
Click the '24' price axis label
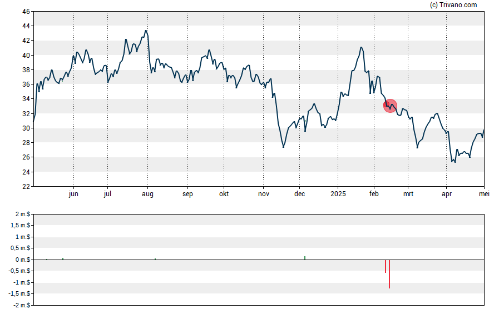click(x=26, y=172)
